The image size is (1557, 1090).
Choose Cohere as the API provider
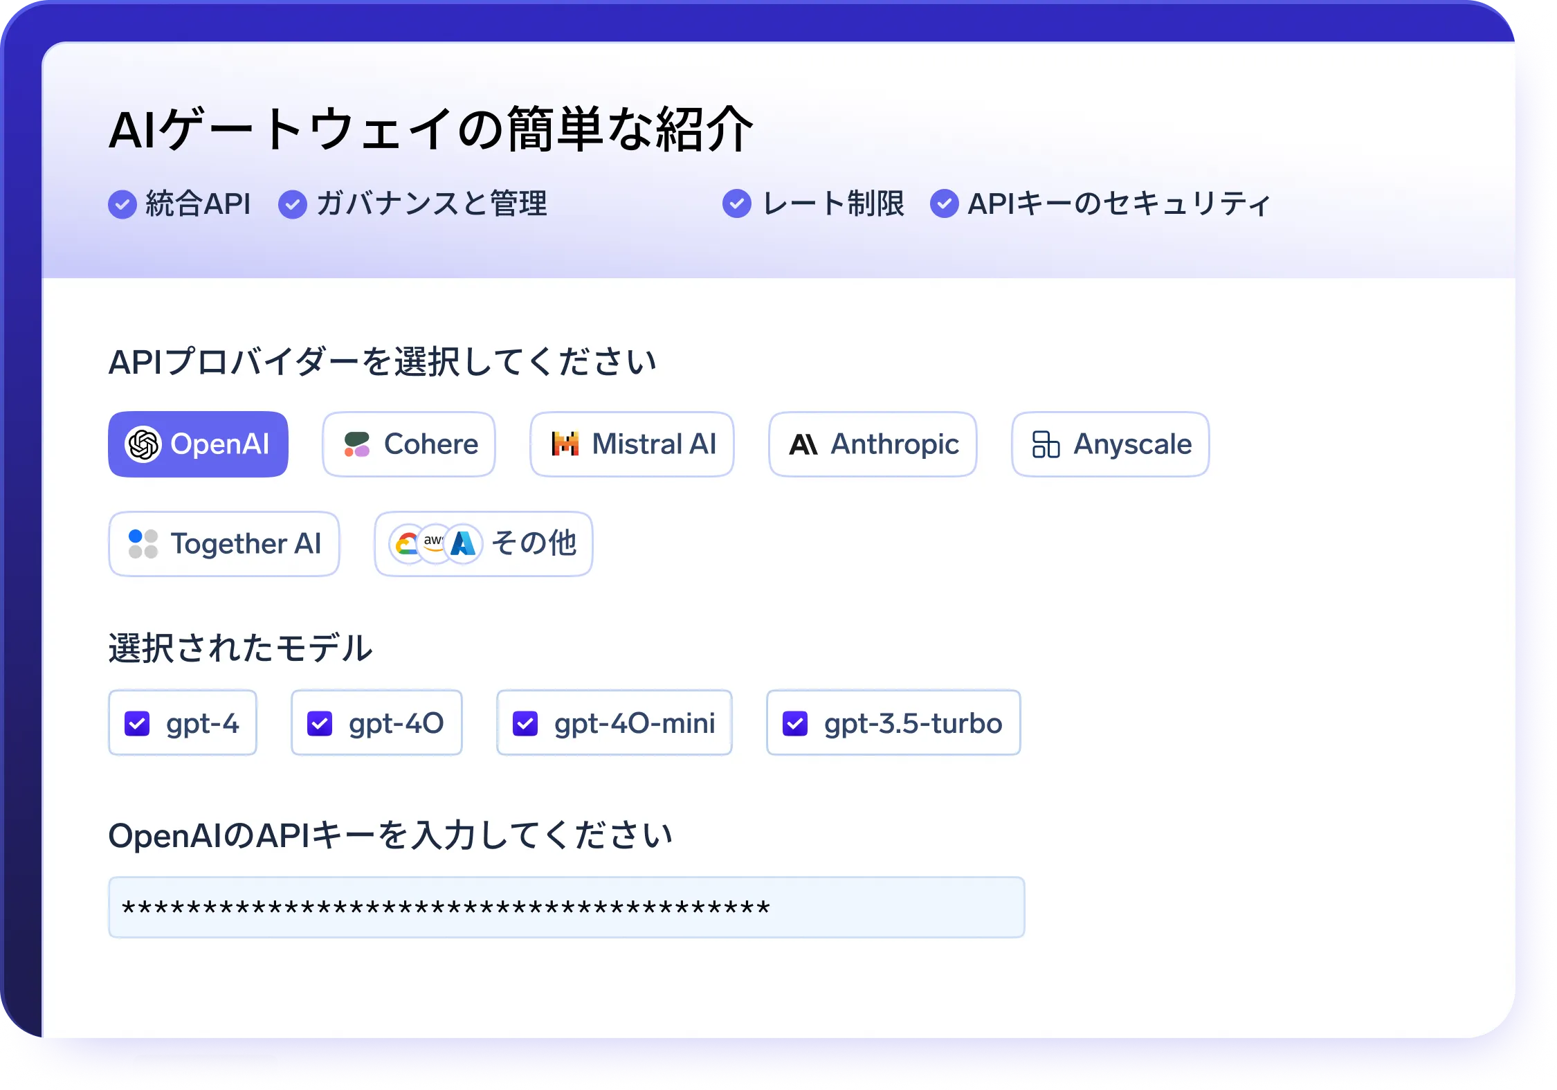tap(409, 444)
